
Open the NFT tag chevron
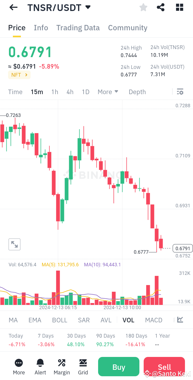pyautogui.click(x=26, y=75)
